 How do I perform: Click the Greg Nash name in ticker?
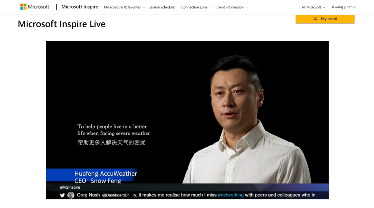[88, 195]
